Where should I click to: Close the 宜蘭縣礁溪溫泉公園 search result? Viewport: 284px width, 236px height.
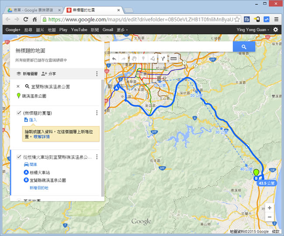coord(18,86)
